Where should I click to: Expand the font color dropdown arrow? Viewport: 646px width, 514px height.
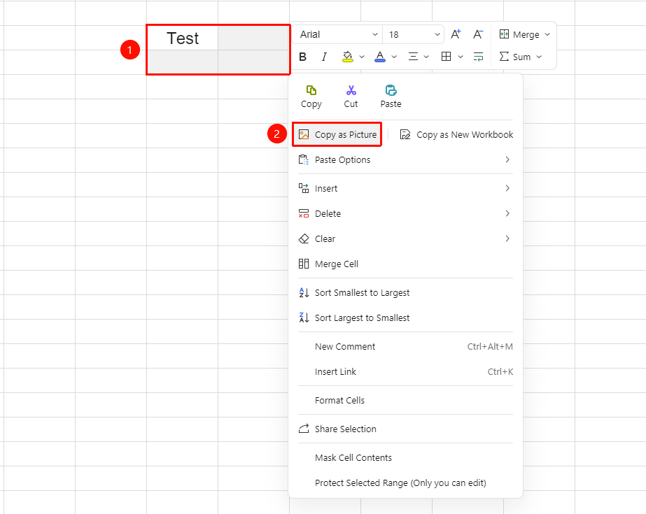(x=394, y=57)
